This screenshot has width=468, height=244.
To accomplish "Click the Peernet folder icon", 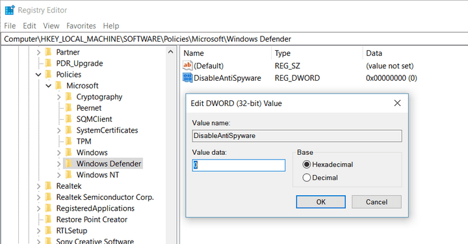I will coord(69,108).
